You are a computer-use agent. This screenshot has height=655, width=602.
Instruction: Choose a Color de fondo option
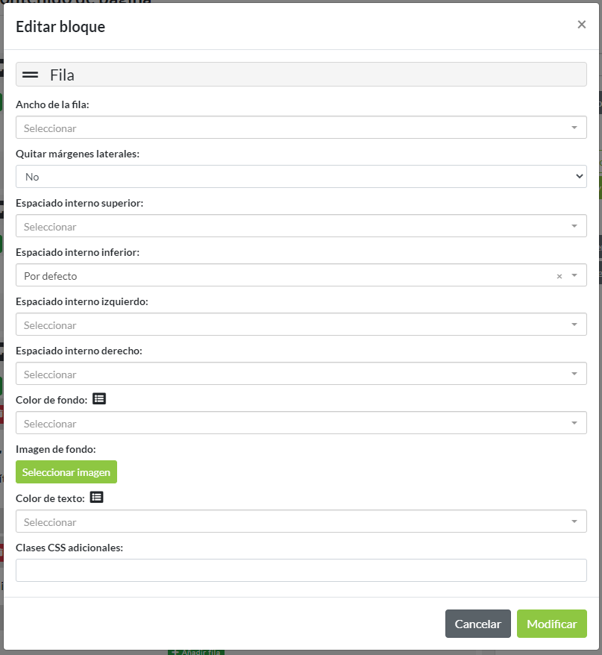301,423
